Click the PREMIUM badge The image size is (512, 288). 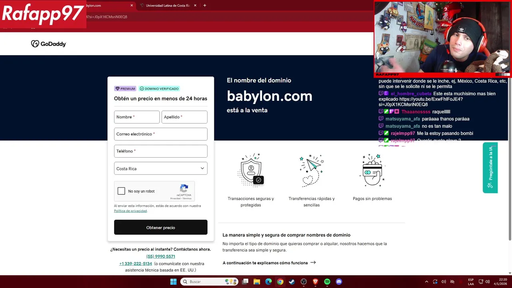[x=125, y=89]
